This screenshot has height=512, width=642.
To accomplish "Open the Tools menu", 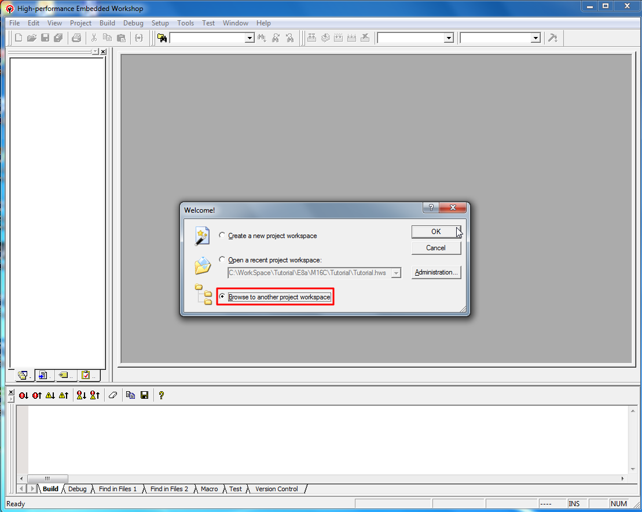I will (x=185, y=23).
